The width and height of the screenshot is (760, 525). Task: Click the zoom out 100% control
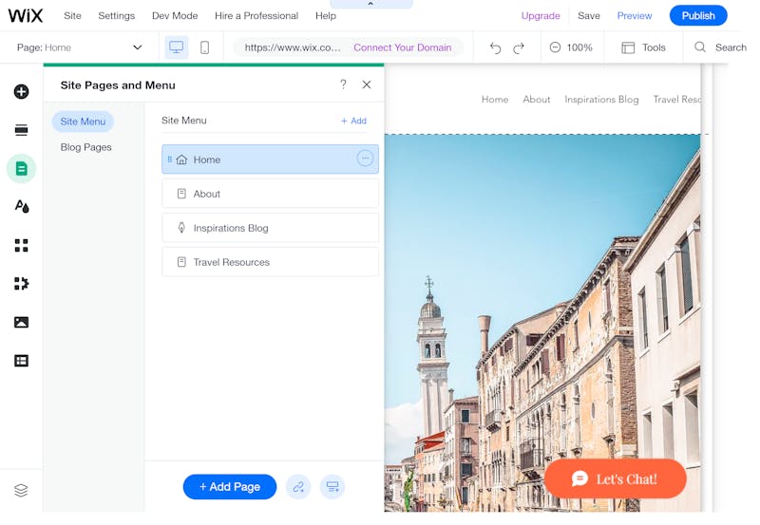pyautogui.click(x=571, y=47)
